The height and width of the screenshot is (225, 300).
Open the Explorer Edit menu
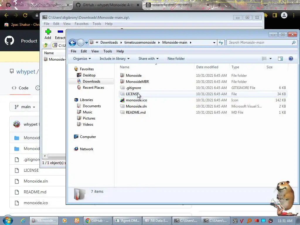click(x=83, y=51)
